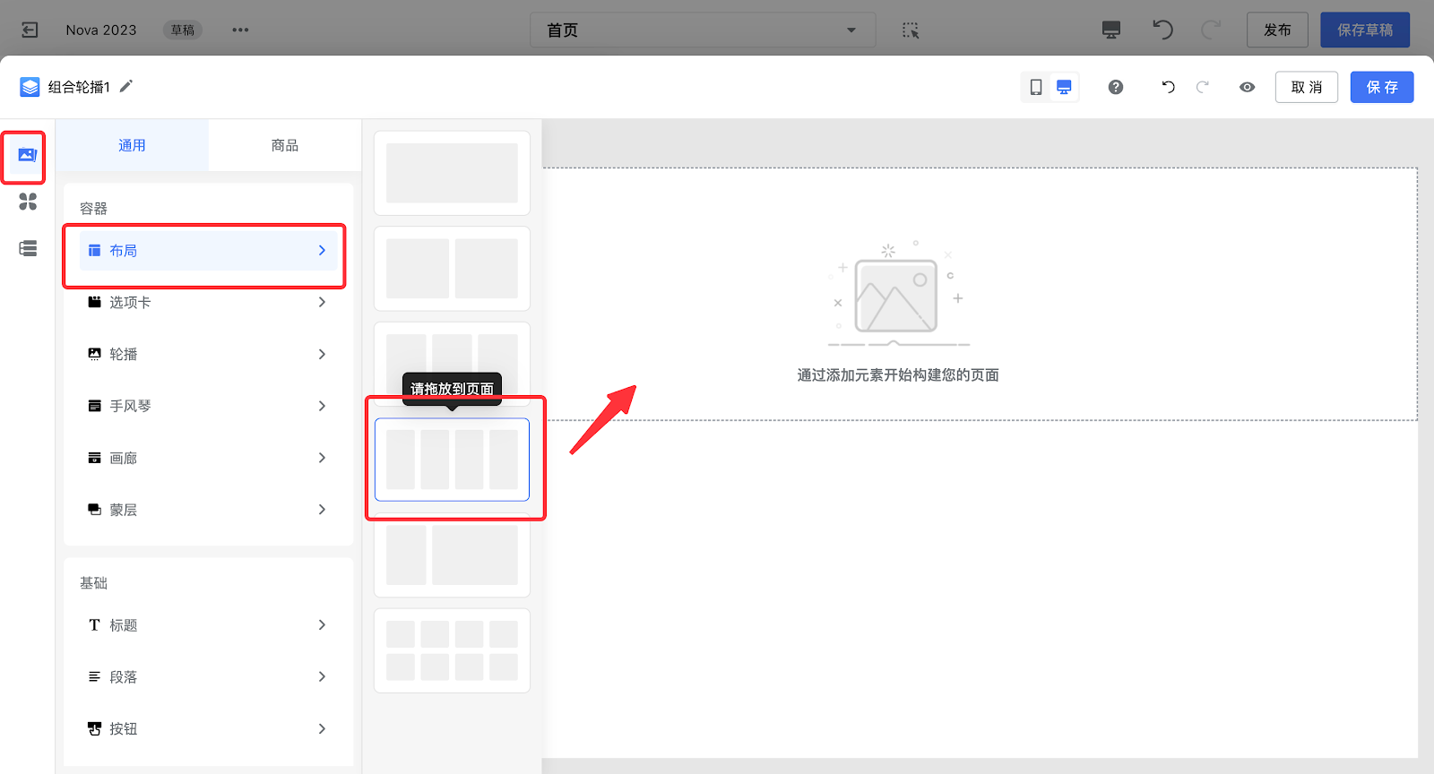1434x774 pixels.
Task: Select the image elements sidebar icon
Action: (27, 155)
